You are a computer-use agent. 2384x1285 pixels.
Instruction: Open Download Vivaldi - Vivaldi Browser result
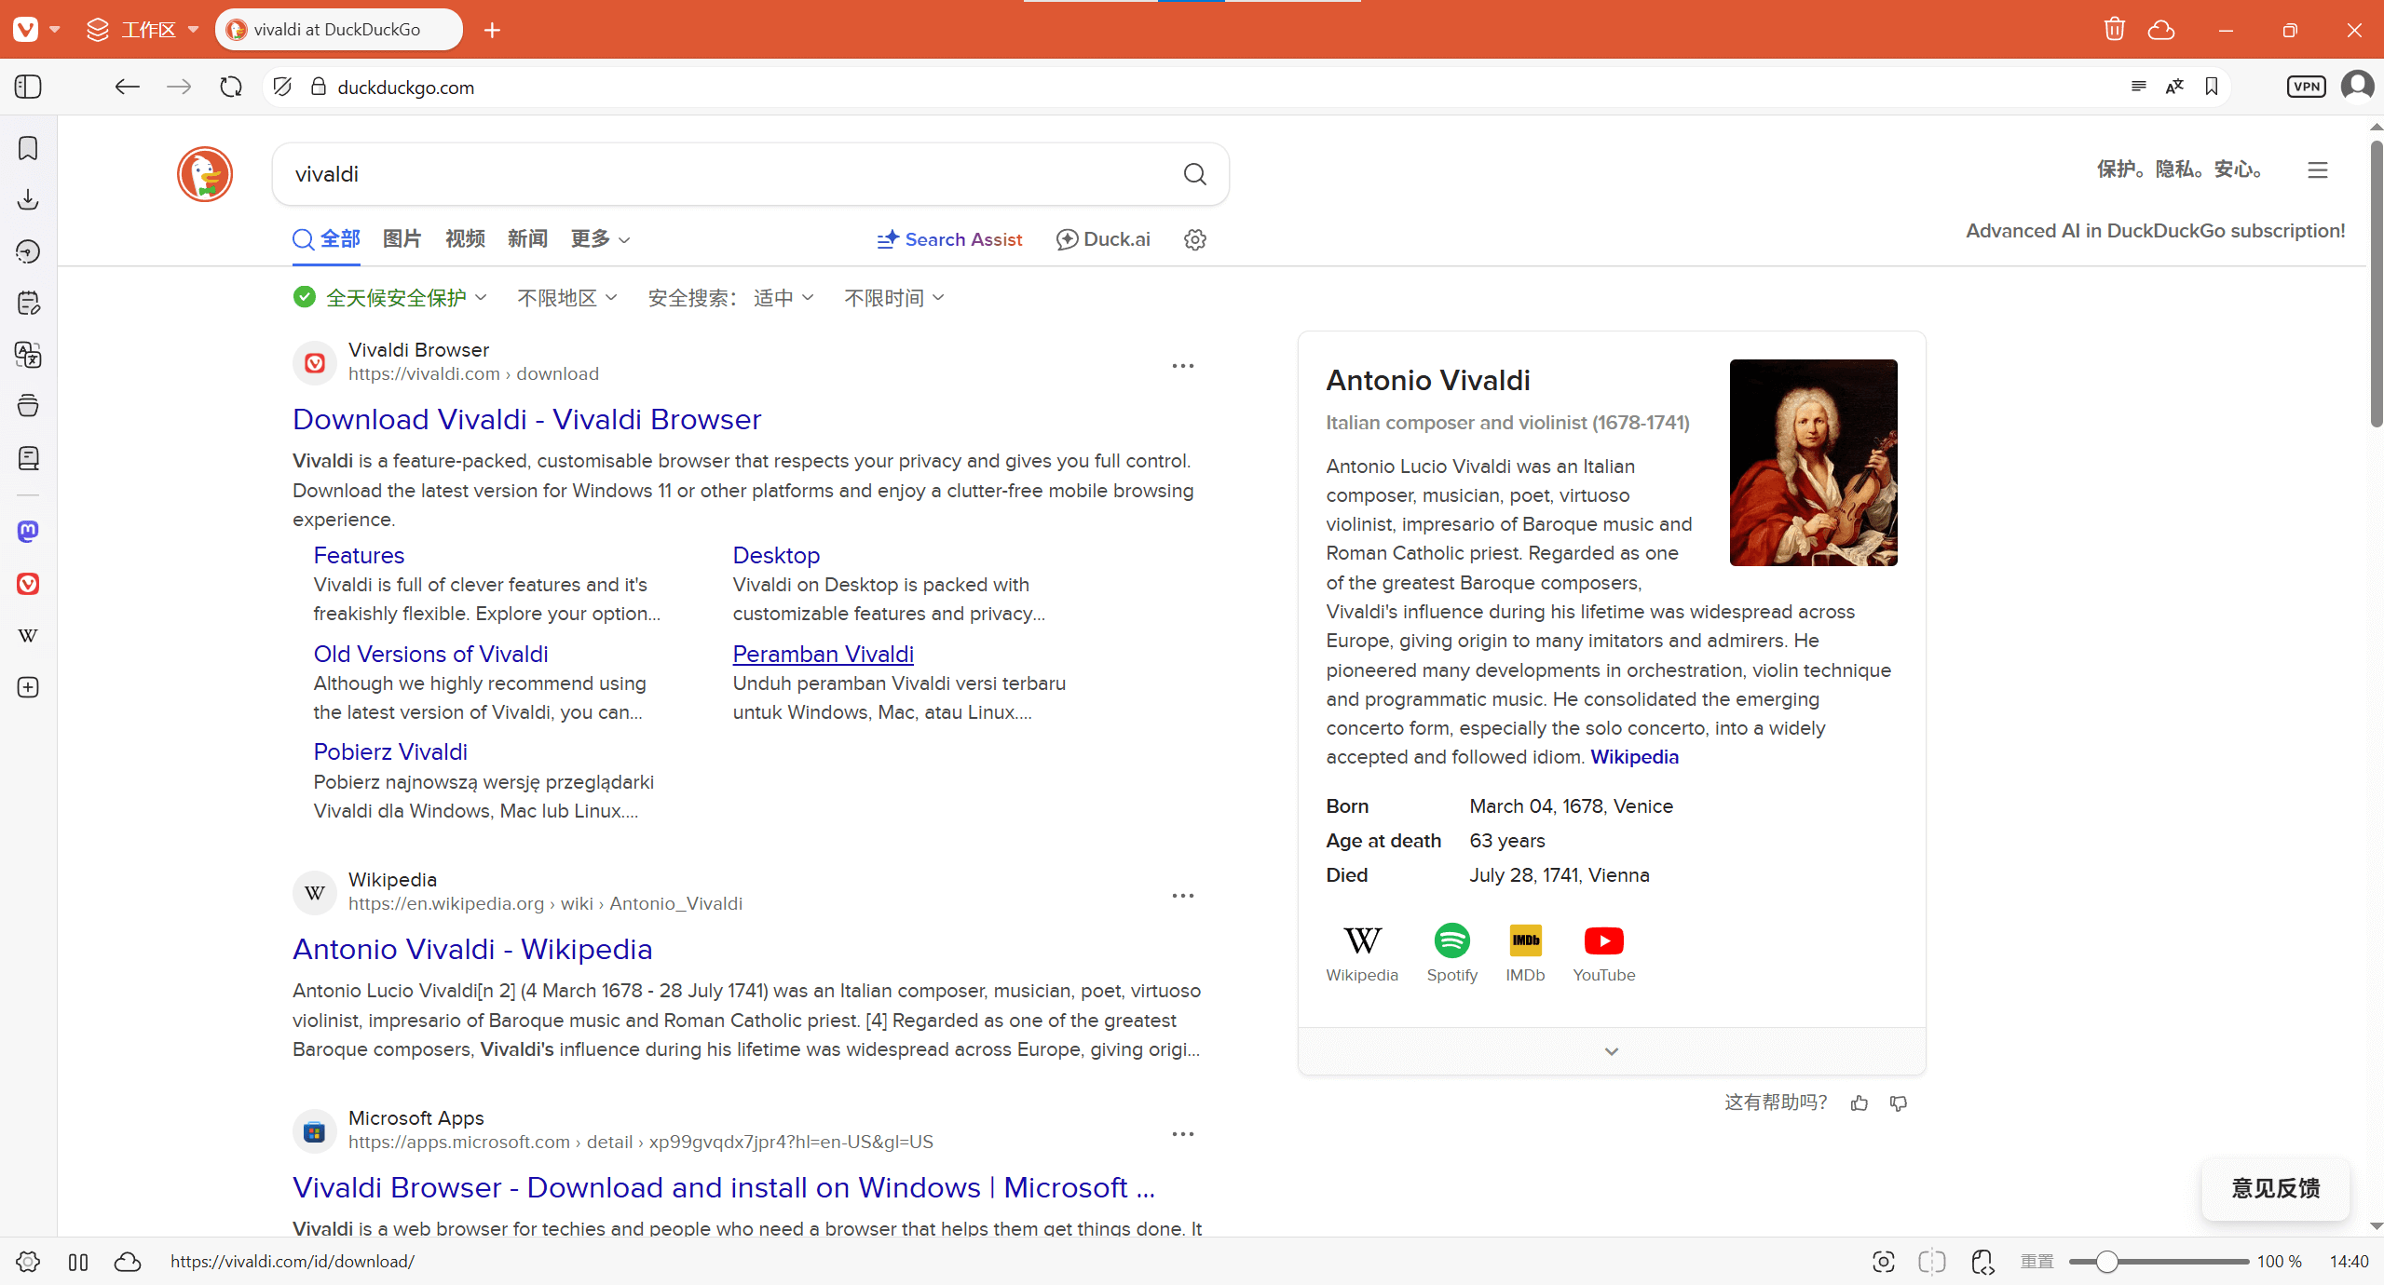tap(526, 420)
